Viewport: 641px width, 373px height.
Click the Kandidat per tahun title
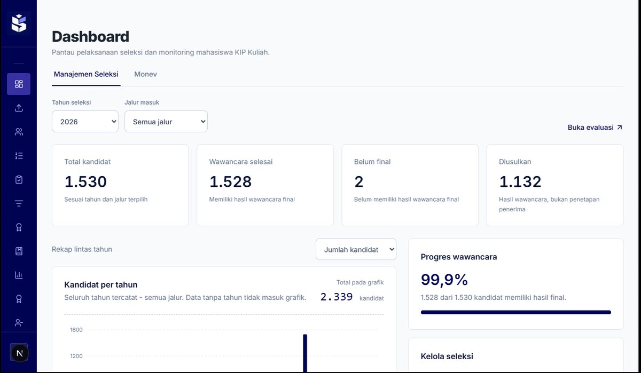(101, 284)
